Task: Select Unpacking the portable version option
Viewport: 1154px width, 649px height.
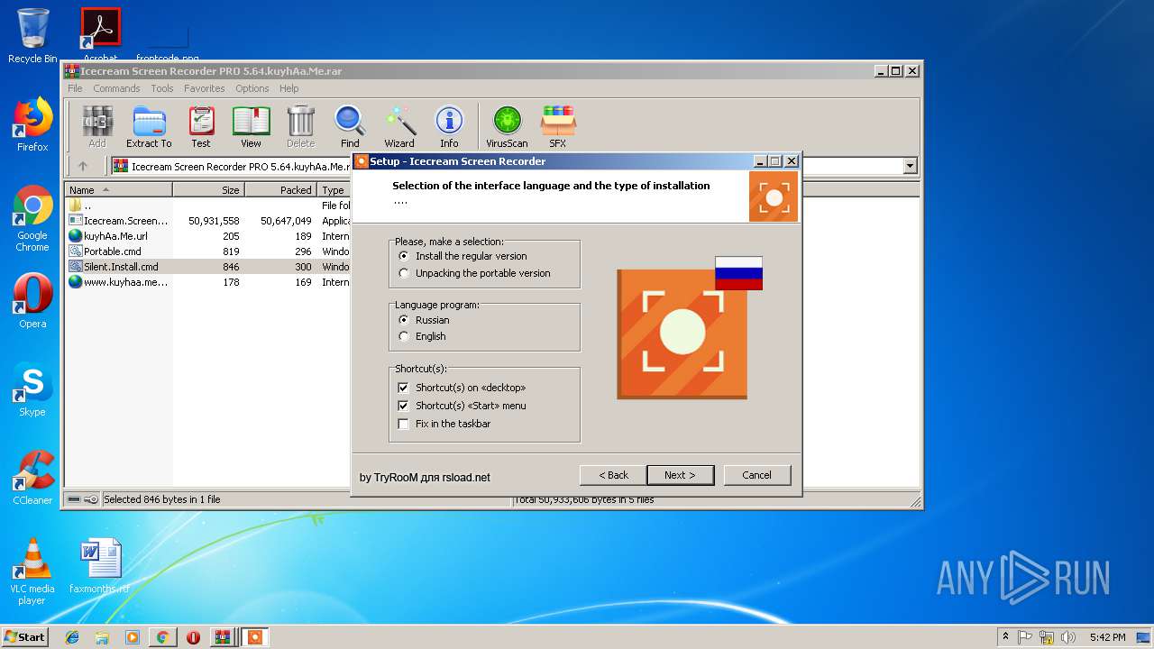Action: (474, 273)
